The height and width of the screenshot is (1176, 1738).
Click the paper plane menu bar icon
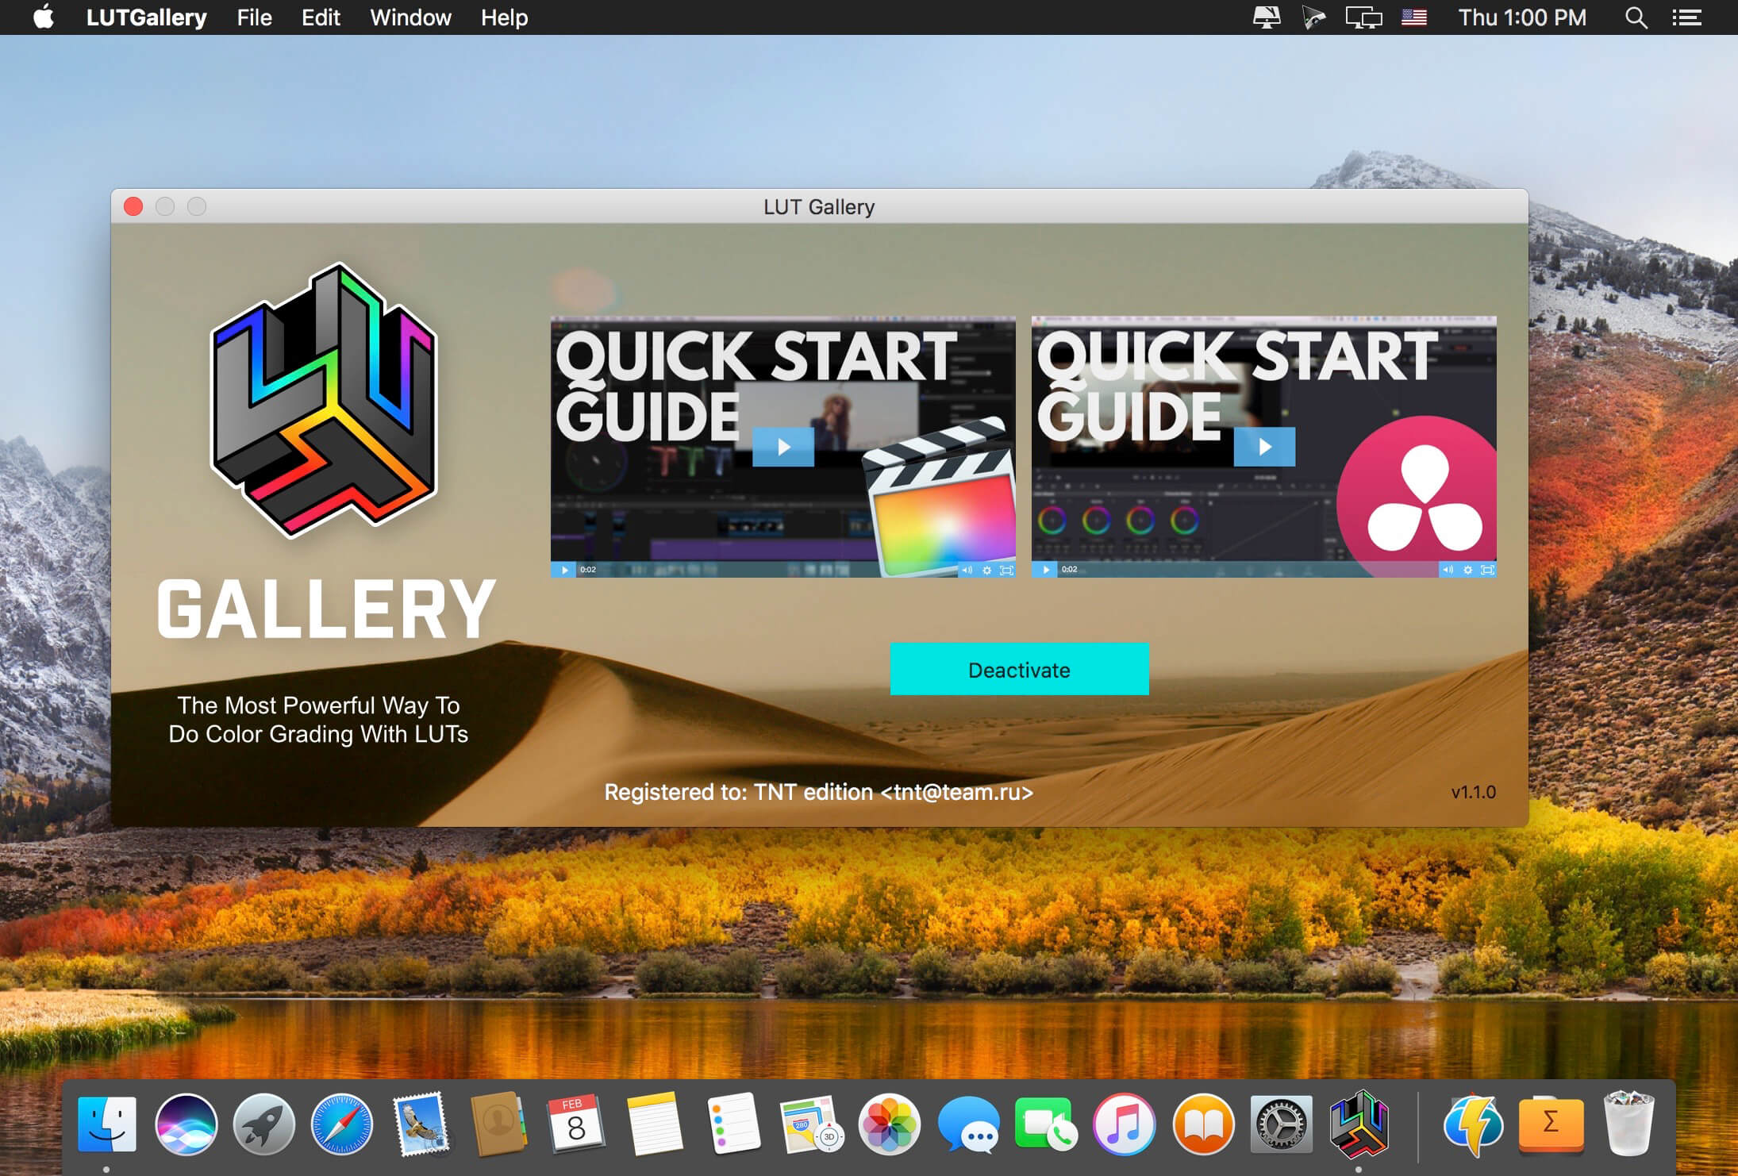coord(1313,17)
